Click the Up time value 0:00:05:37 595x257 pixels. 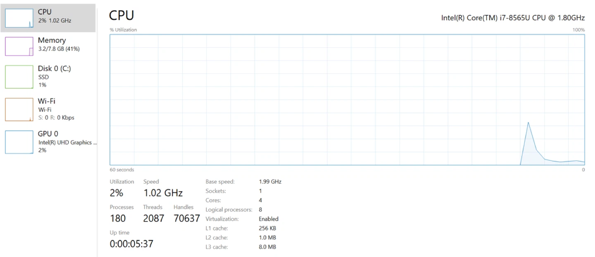click(x=131, y=244)
